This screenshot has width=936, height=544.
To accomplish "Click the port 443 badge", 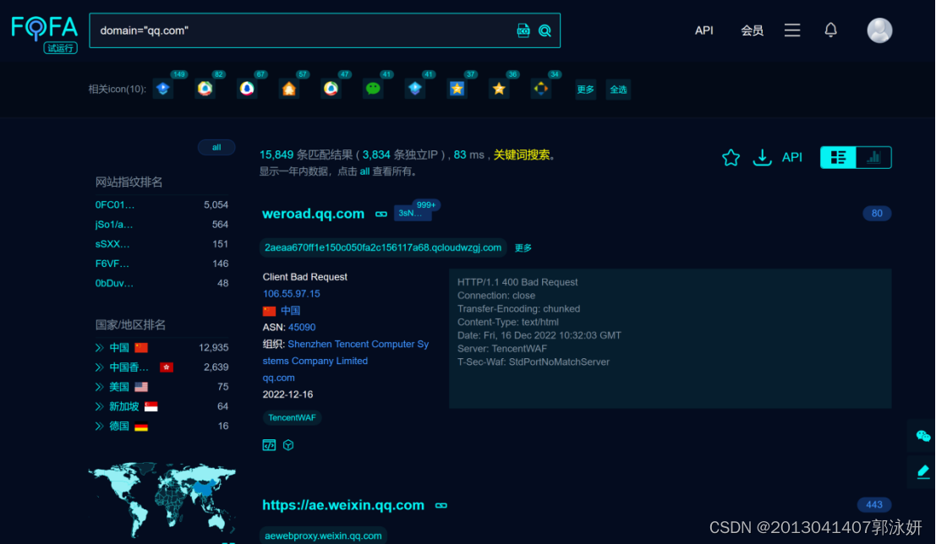I will pos(874,505).
